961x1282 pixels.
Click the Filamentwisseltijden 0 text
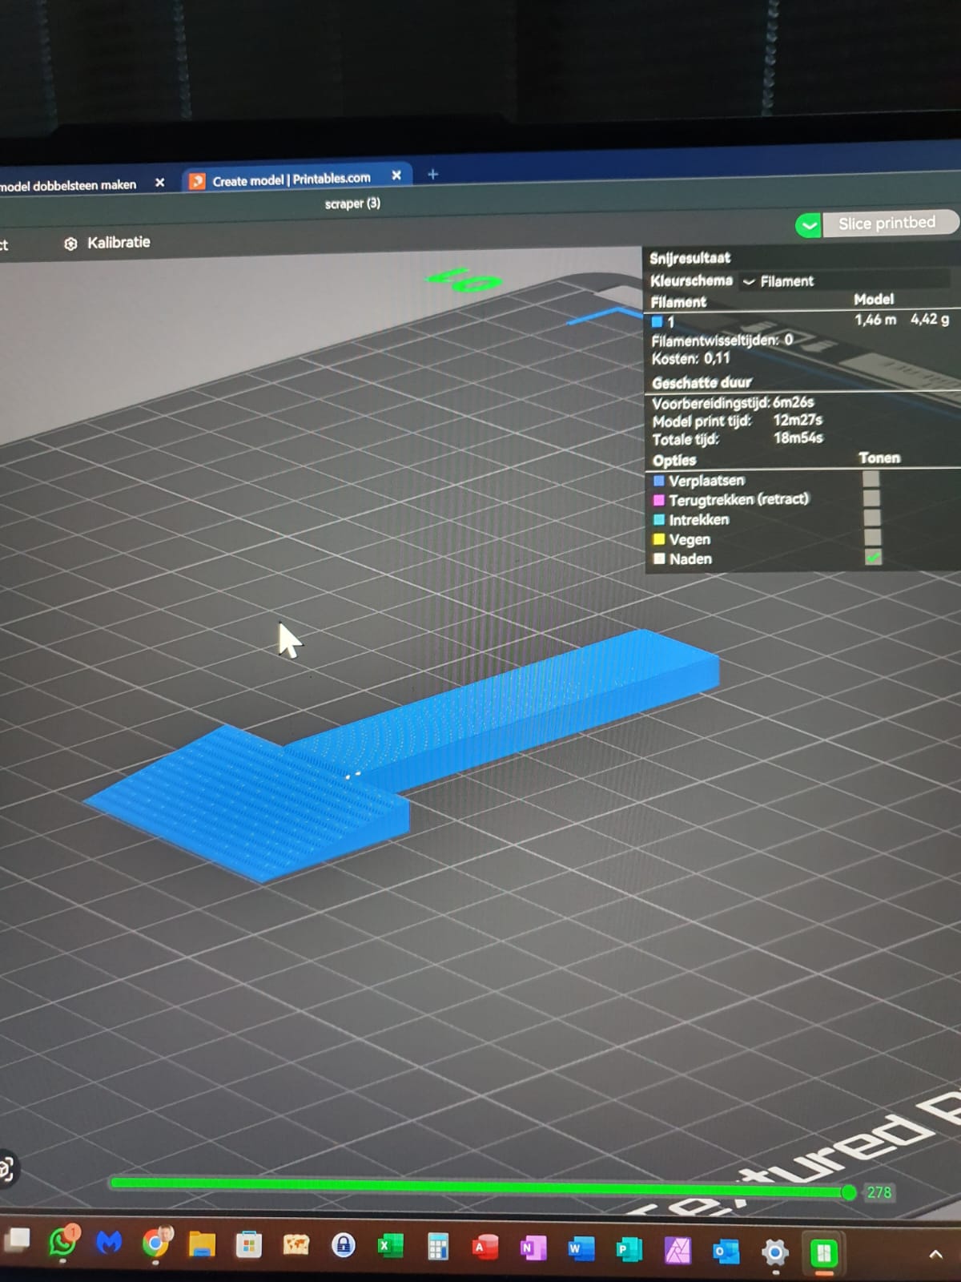coord(722,340)
